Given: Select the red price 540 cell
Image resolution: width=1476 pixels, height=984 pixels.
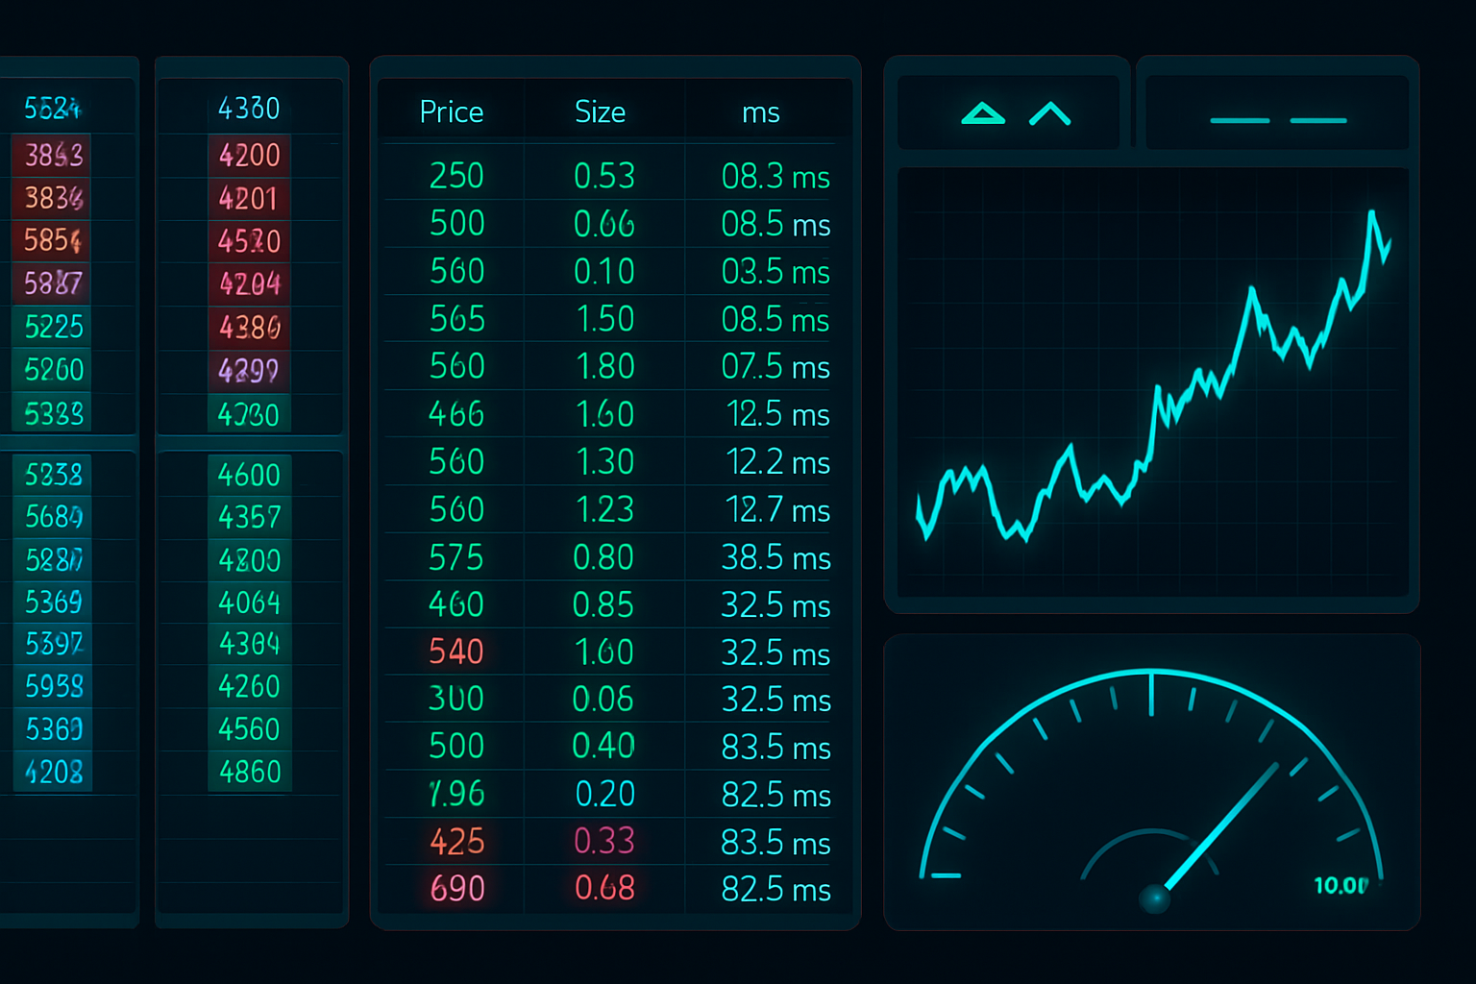Looking at the screenshot, I should coord(456,652).
